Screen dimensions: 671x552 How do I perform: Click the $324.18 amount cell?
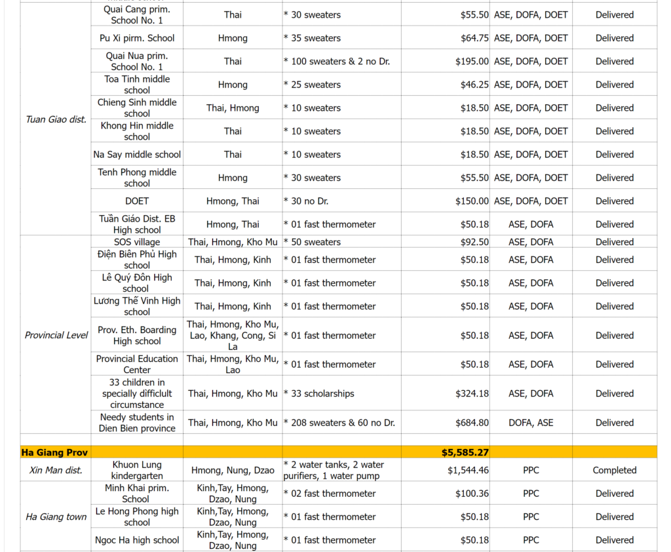click(x=446, y=393)
